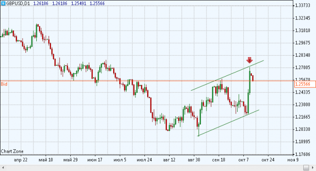Click the scrollbar left arrow button
This screenshot has height=171, width=316.
pyautogui.click(x=3, y=168)
